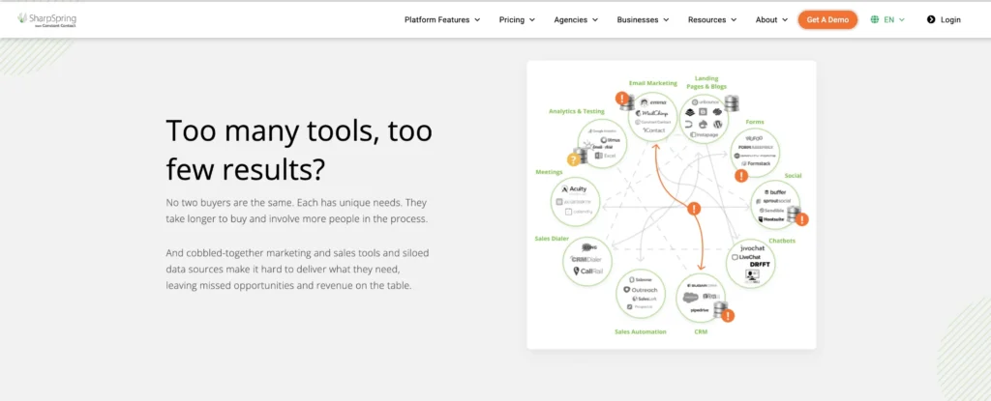The height and width of the screenshot is (401, 991).
Task: Open the Businesses menu label
Action: pyautogui.click(x=638, y=19)
